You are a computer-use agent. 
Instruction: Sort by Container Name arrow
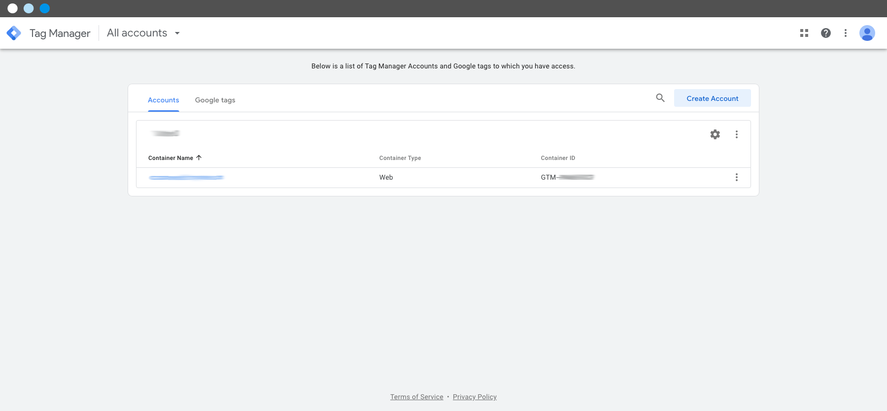199,158
